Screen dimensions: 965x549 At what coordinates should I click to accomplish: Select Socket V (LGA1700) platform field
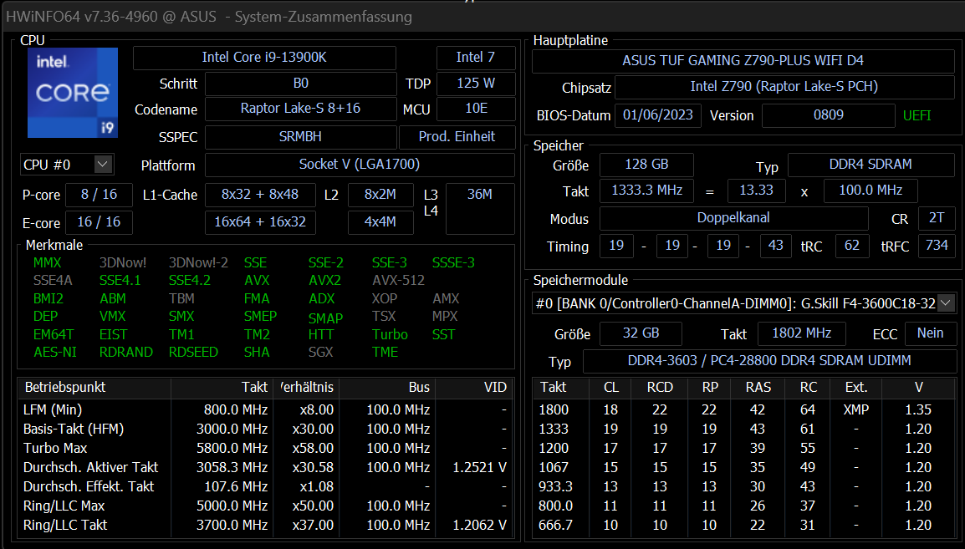tap(360, 165)
